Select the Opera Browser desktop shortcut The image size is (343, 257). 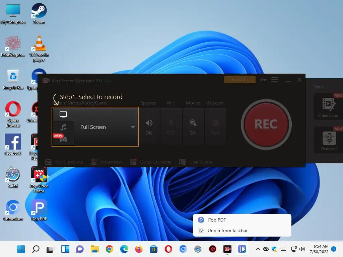(13, 114)
